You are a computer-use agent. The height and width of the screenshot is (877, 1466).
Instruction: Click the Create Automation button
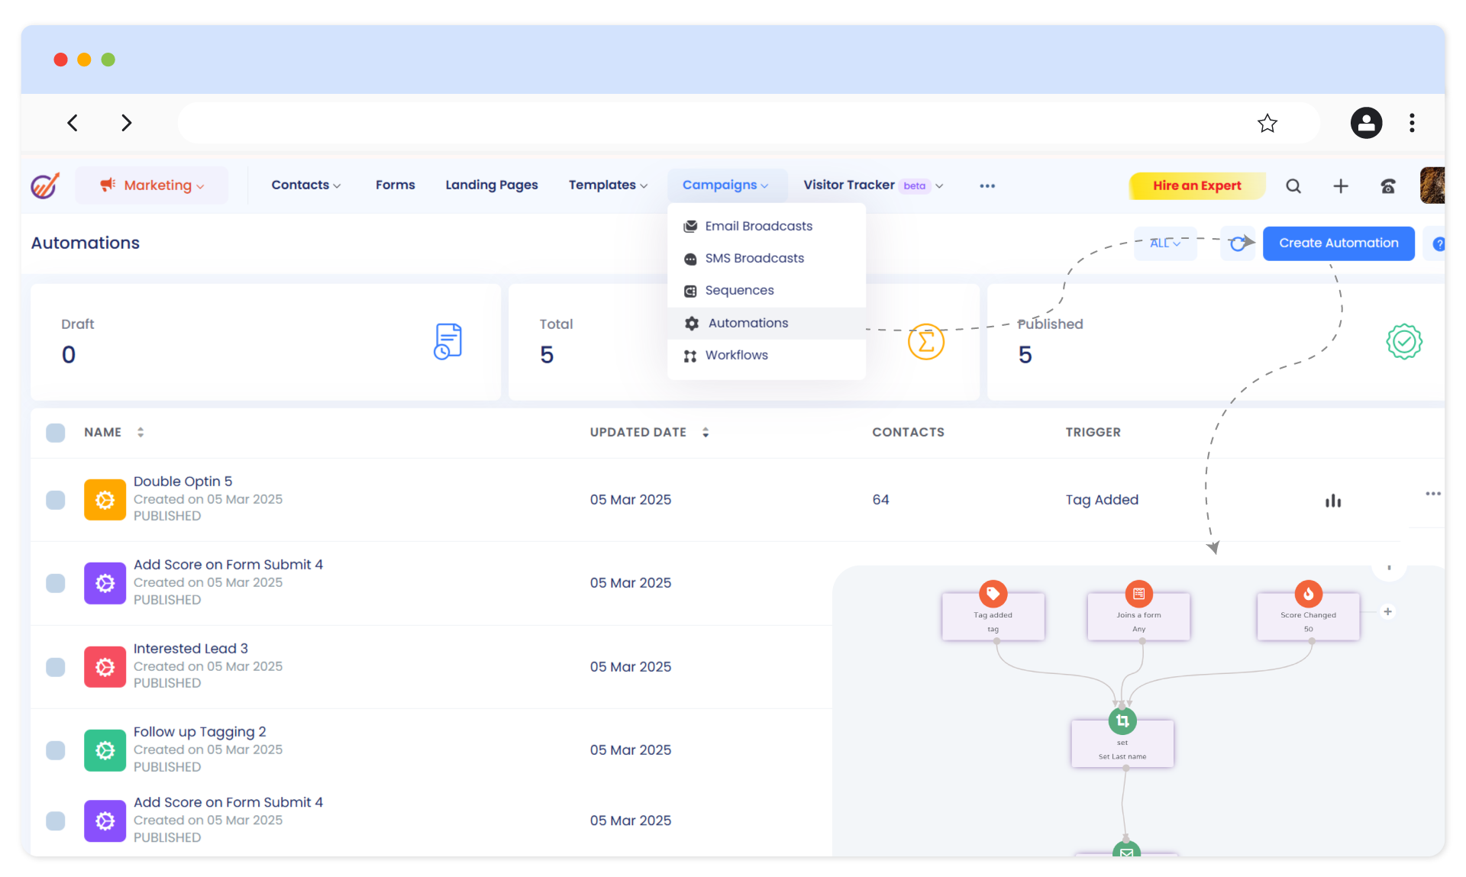1338,243
